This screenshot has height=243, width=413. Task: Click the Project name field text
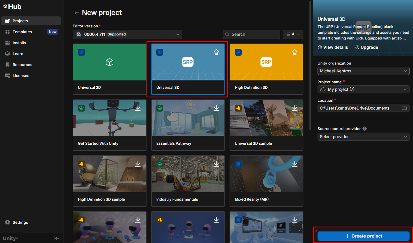pos(341,89)
